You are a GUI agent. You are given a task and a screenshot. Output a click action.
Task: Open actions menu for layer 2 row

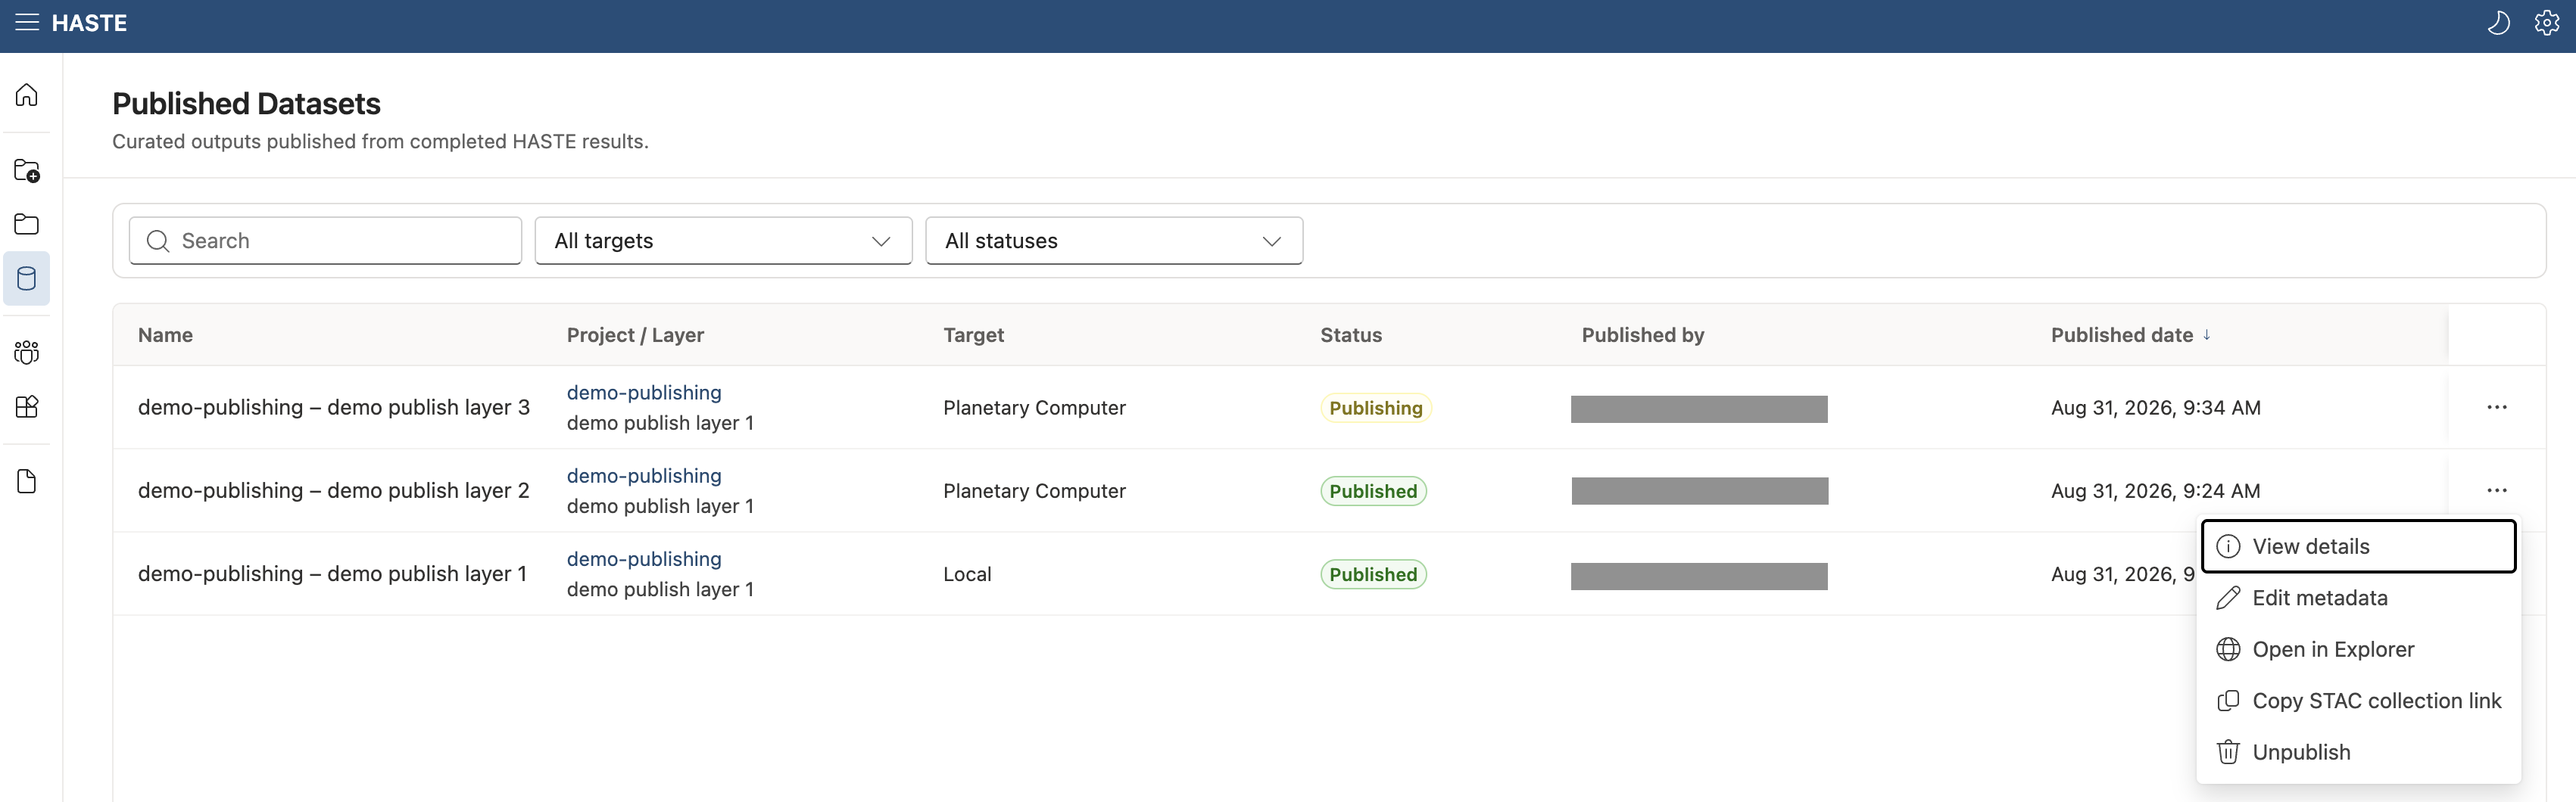coord(2496,490)
